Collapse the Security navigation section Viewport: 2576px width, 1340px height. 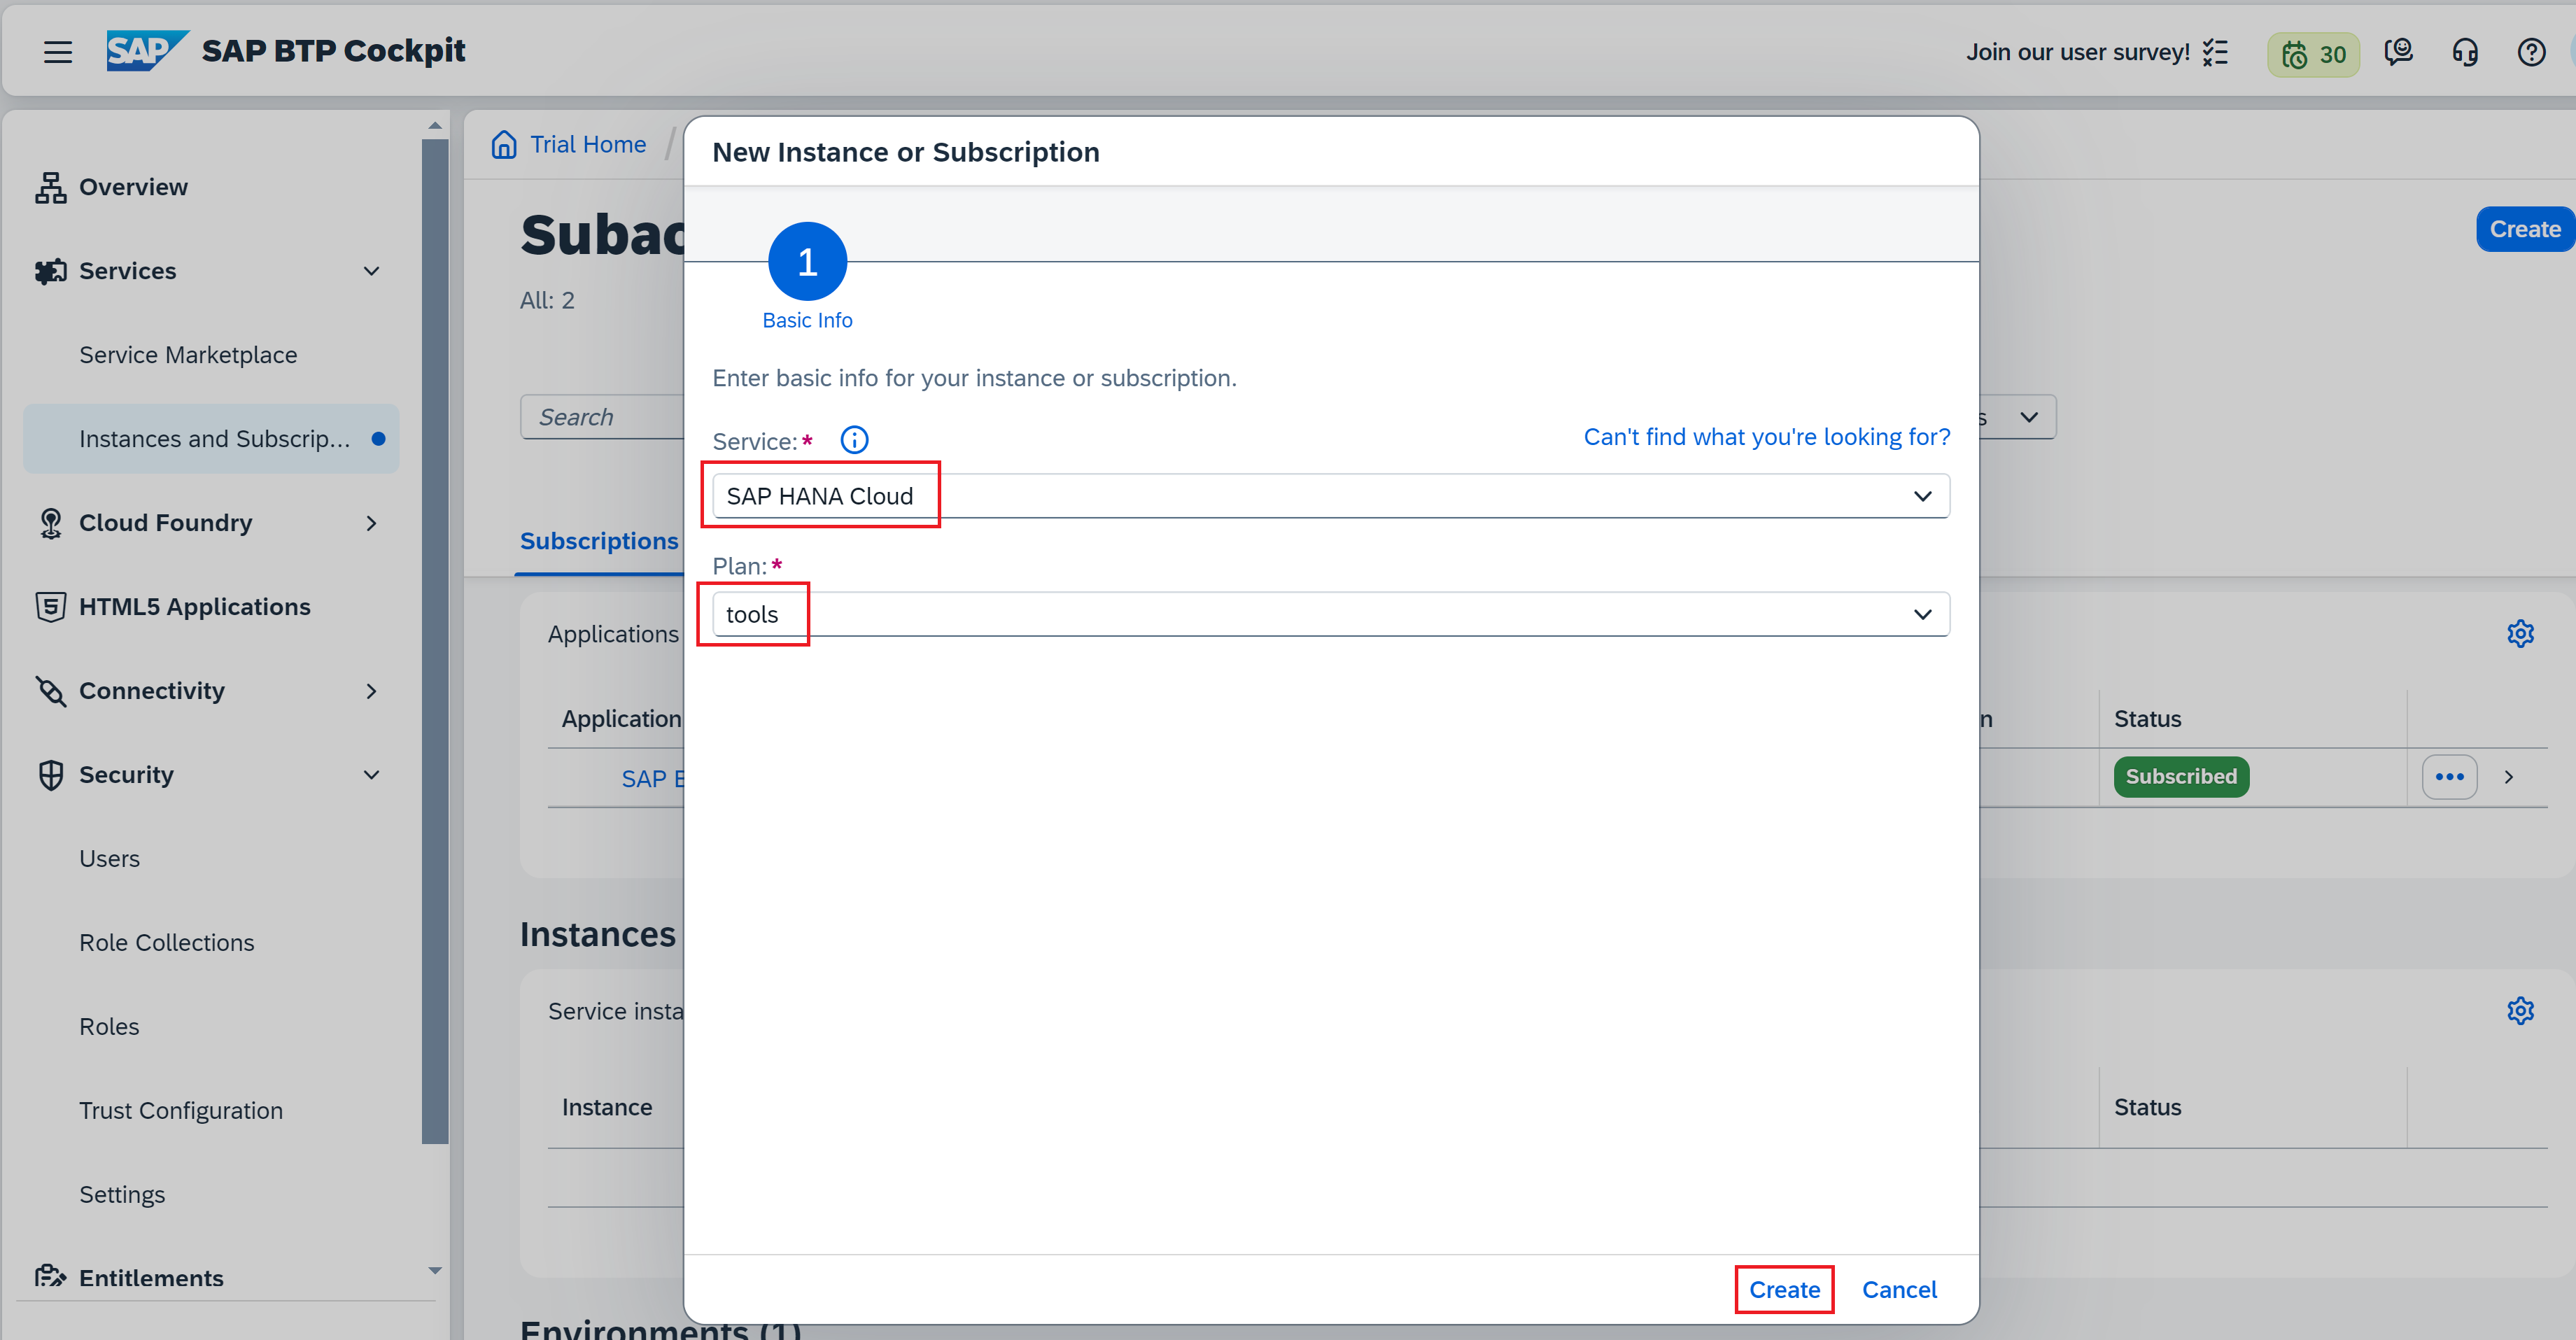[x=371, y=775]
